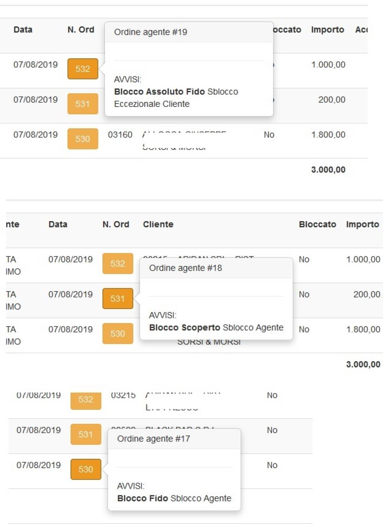Viewport: 383px width, 524px height.
Task: Click the 531 badge directly below highlighted 532
Action: 83,104
